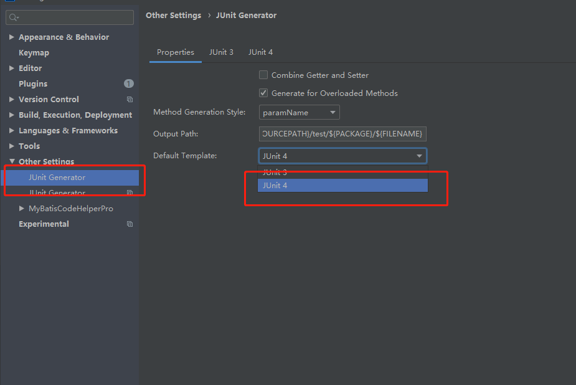Click the project-level icon beside Version Control
This screenshot has width=576, height=385.
point(130,100)
